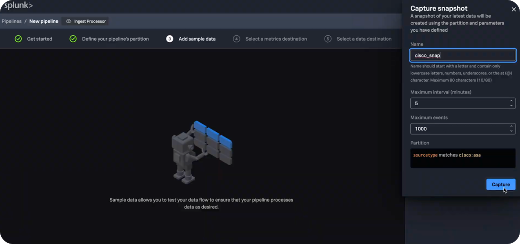Click the checkmark beside Define your pipeline's partition
This screenshot has width=520, height=244.
coord(73,39)
